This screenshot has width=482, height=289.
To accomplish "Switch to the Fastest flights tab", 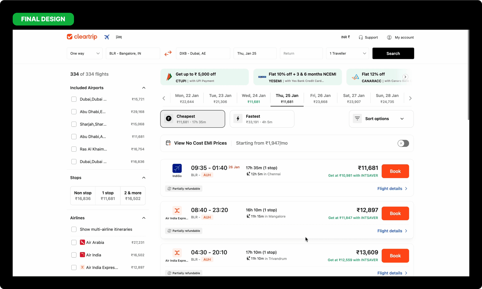I will (262, 119).
